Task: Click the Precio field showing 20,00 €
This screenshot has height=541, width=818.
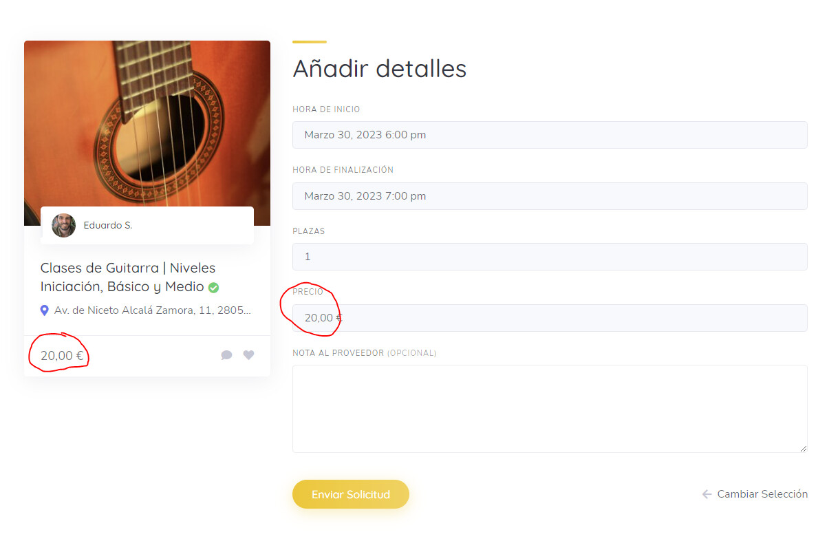Action: tap(550, 318)
